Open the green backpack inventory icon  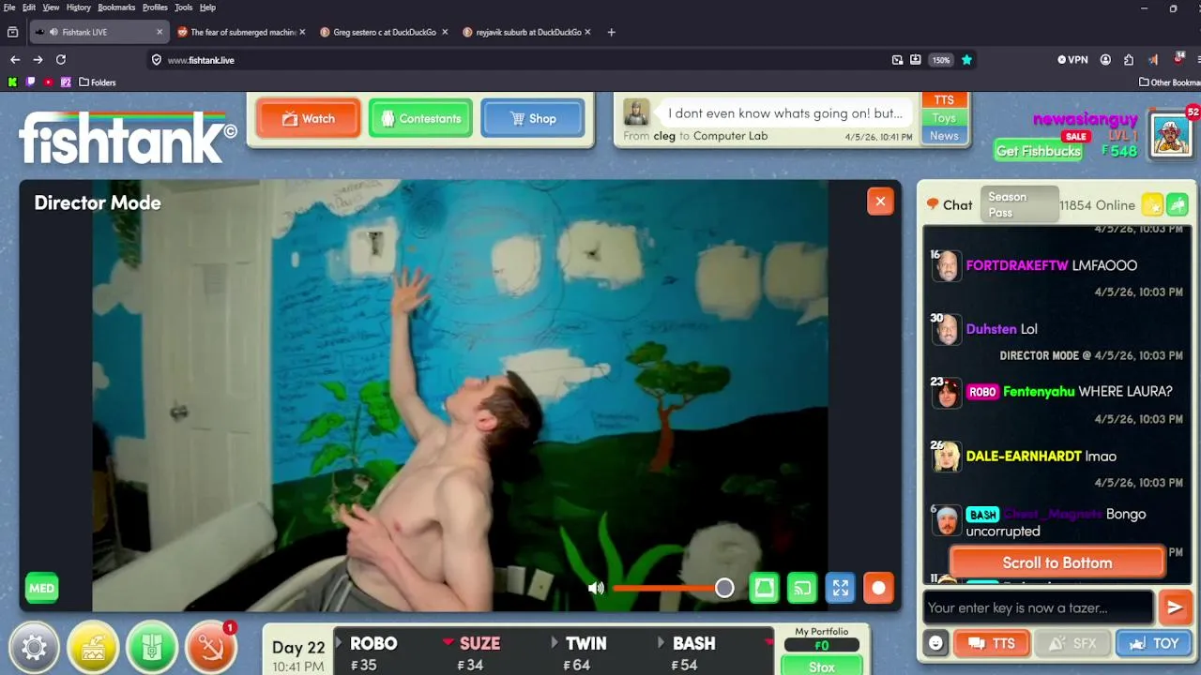tap(152, 648)
